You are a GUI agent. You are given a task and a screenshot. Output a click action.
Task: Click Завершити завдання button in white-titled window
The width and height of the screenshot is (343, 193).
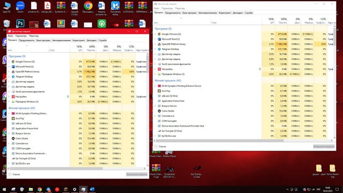coord(324,146)
